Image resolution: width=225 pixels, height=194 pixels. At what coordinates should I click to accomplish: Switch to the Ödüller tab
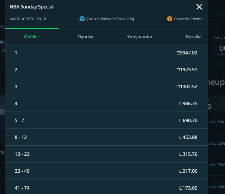[31, 37]
